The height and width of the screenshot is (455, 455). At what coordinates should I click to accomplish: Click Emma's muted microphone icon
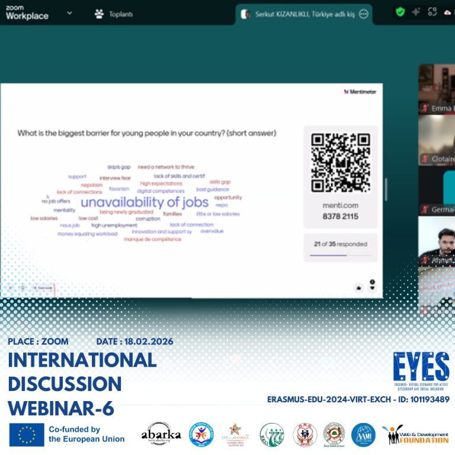tap(424, 108)
